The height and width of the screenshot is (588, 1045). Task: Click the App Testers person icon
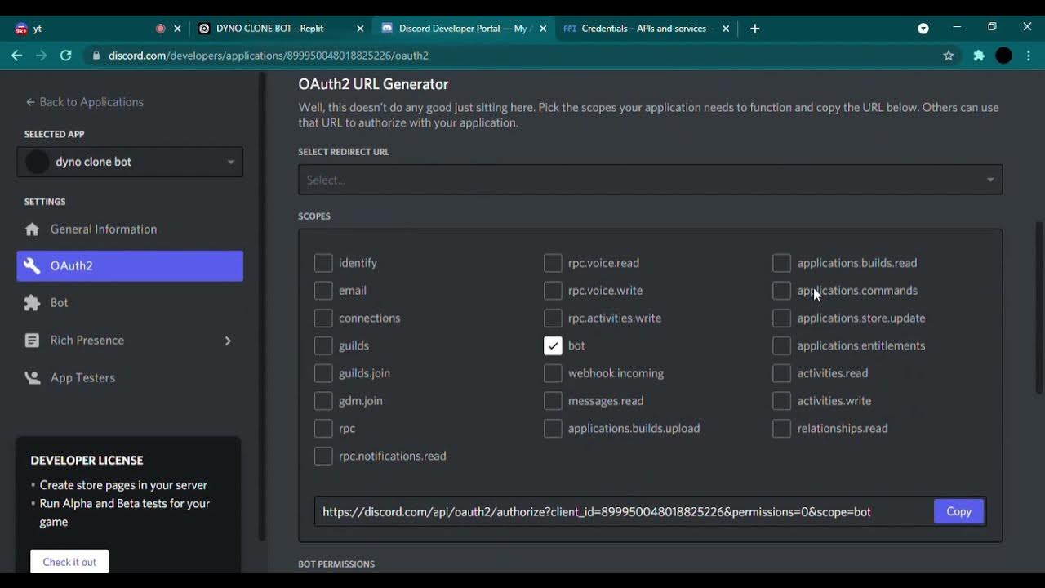coord(32,378)
